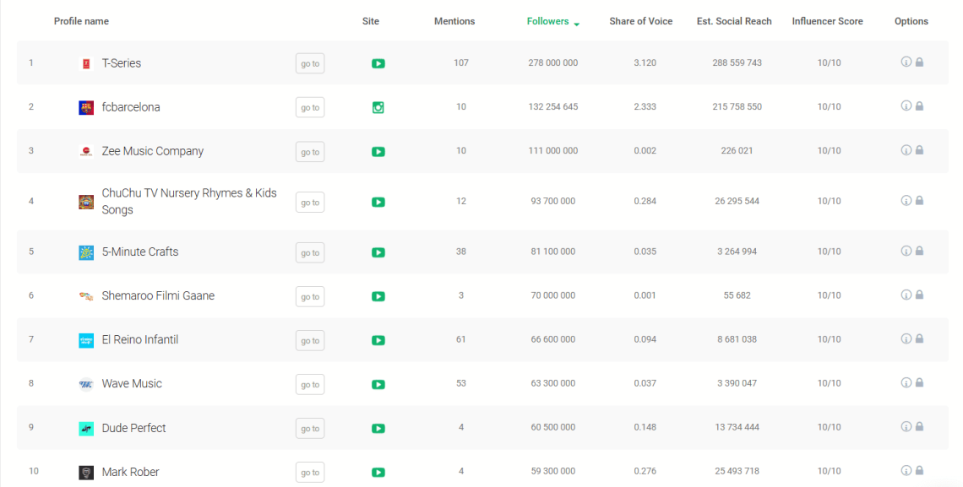Click the lock icon for T-Series
The width and height of the screenshot is (963, 487).
point(919,62)
